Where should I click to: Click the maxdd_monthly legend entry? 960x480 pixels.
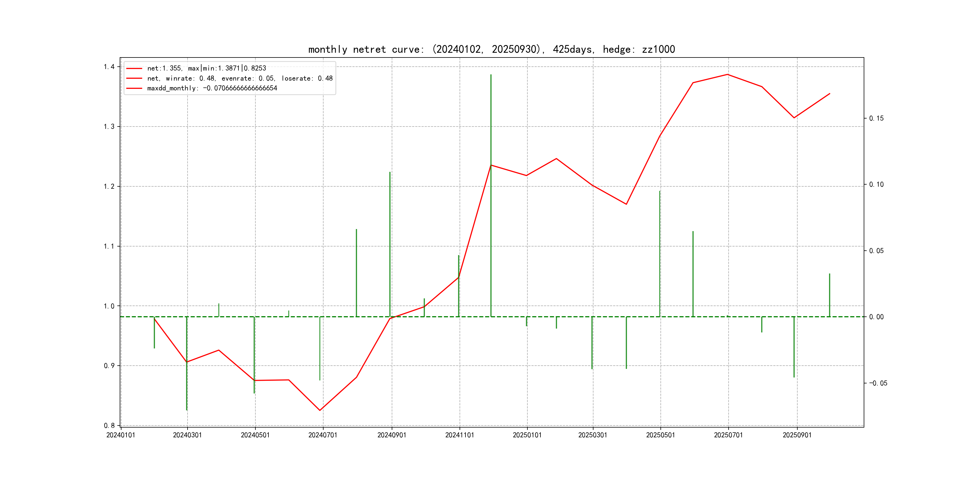coord(212,88)
